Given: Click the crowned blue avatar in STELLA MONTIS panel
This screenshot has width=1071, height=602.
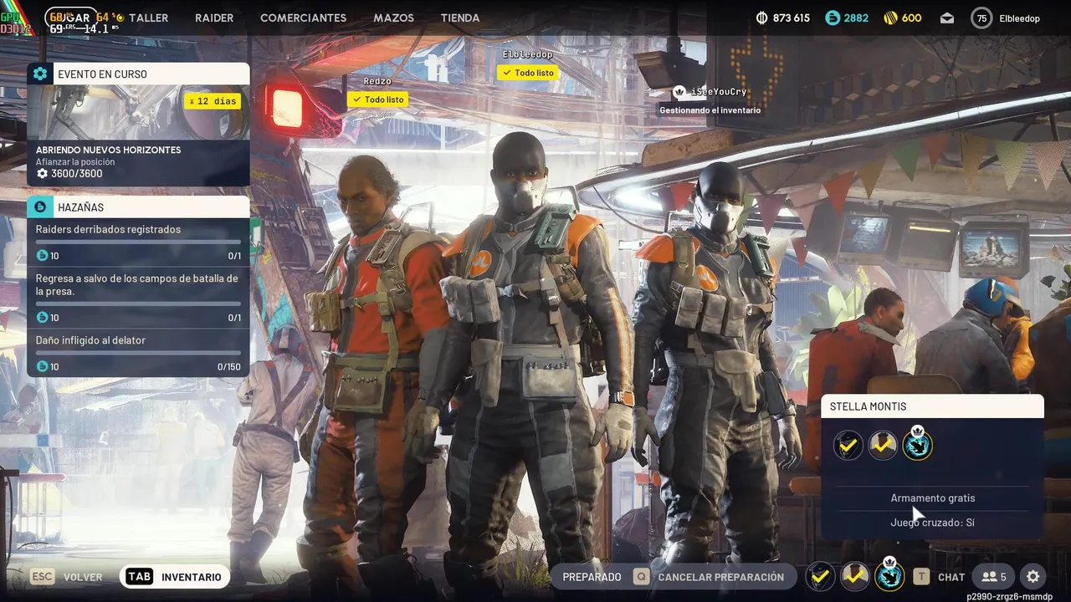Looking at the screenshot, I should tap(918, 444).
